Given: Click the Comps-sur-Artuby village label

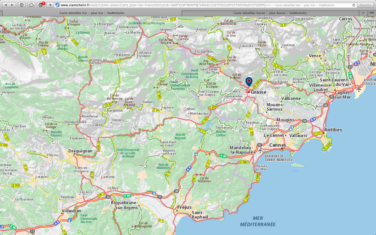Looking at the screenshot, I should (99, 62).
